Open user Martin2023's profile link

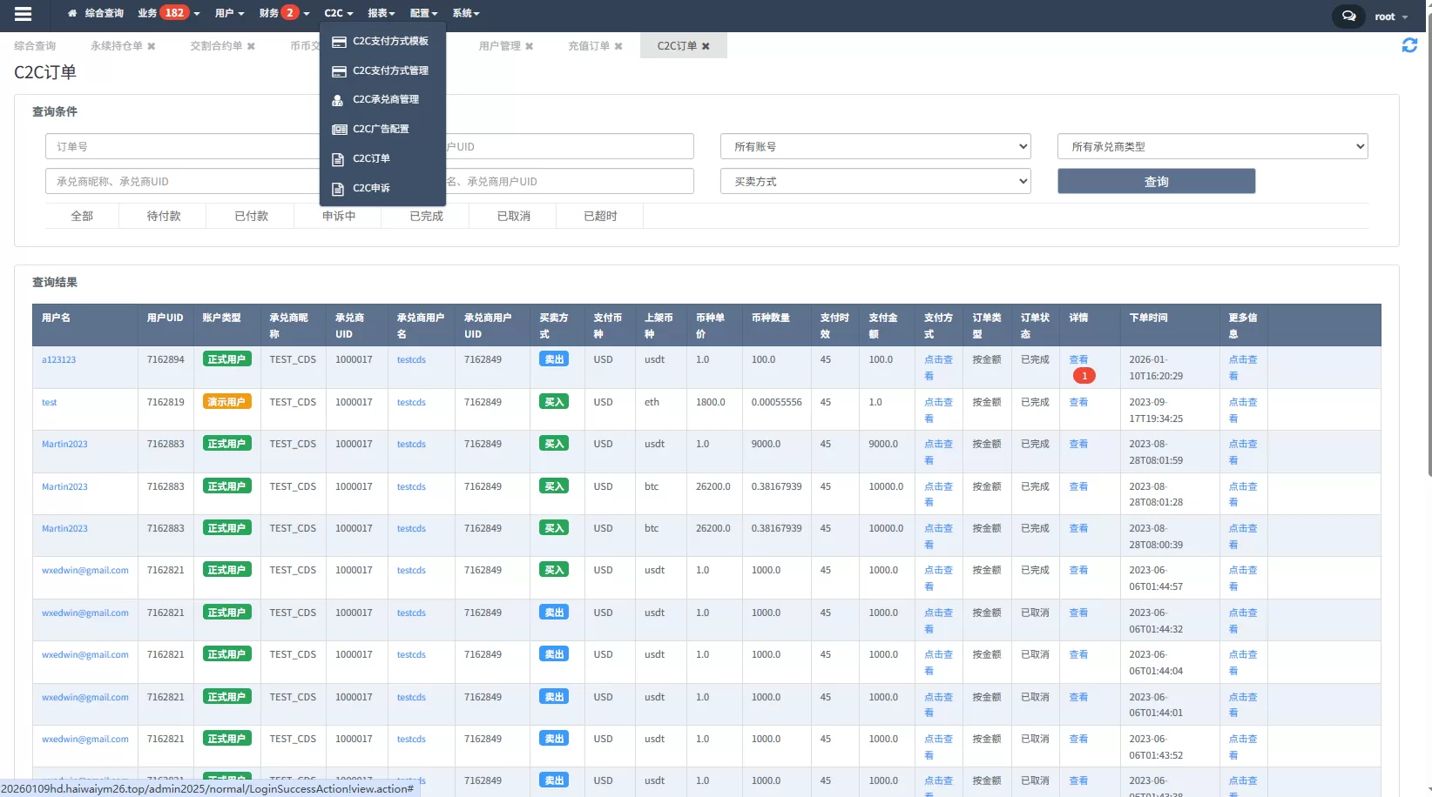click(x=64, y=444)
